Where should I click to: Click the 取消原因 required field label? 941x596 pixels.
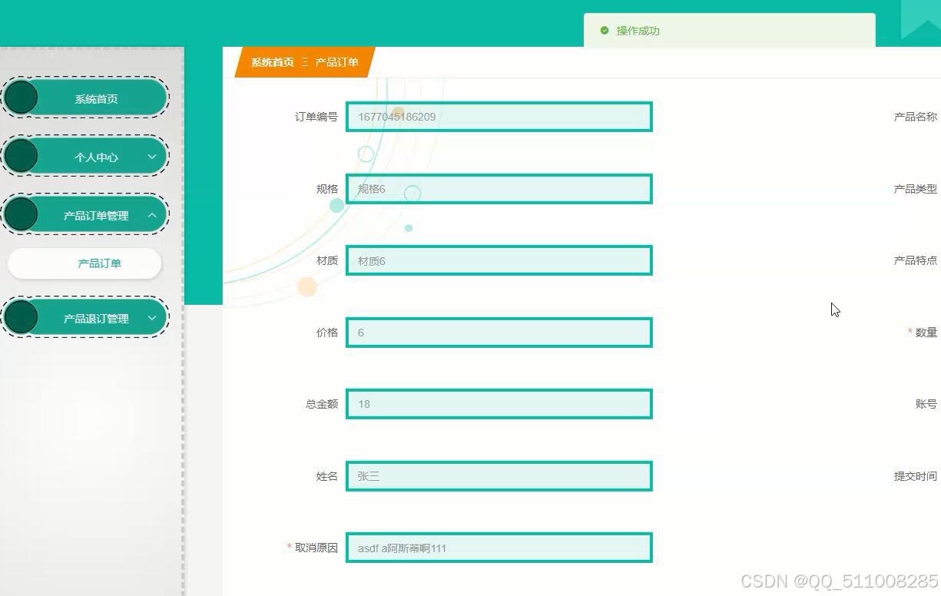313,548
